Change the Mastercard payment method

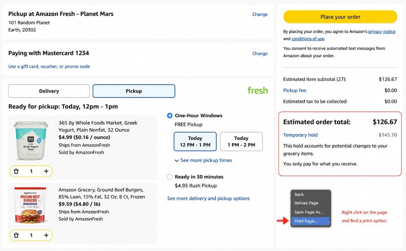coord(260,53)
